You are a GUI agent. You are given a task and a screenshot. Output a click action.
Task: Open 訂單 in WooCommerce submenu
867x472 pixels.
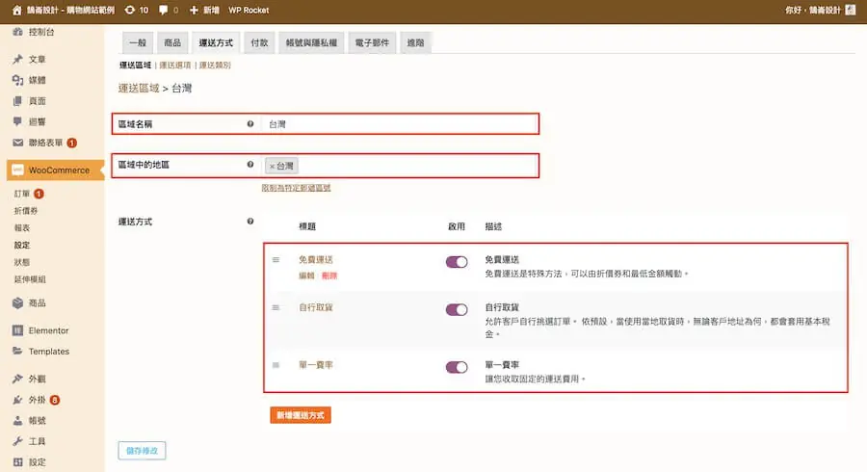tap(22, 194)
